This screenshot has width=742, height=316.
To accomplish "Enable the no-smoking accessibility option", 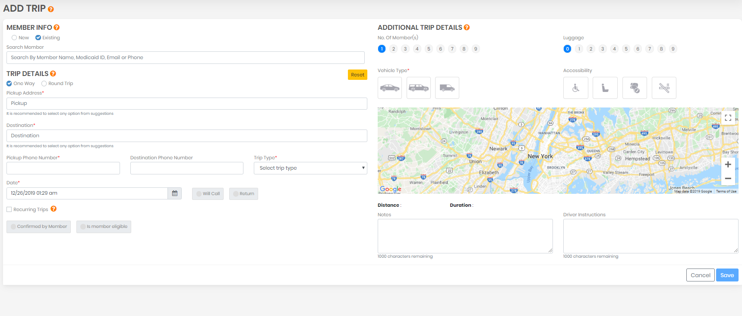I will click(664, 88).
